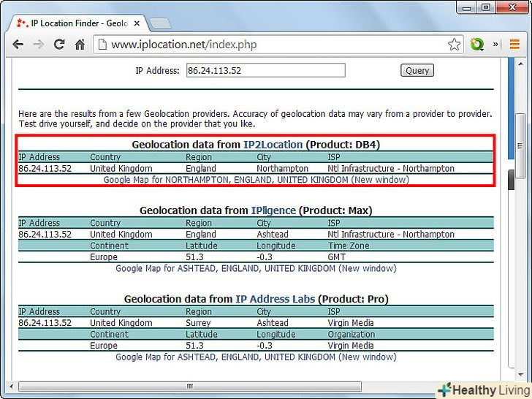Open the IPligence provider link

point(273,210)
